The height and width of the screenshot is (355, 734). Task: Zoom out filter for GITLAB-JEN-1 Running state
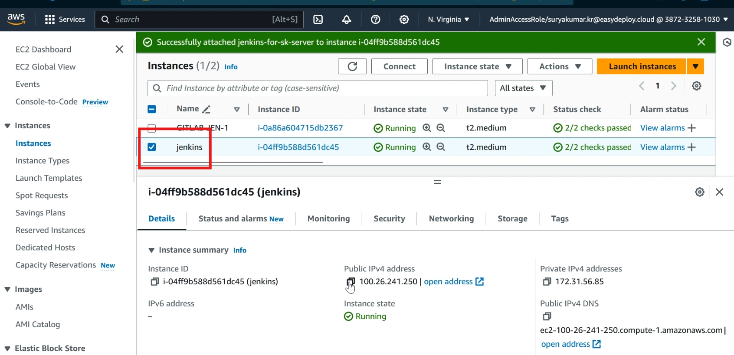tap(441, 128)
